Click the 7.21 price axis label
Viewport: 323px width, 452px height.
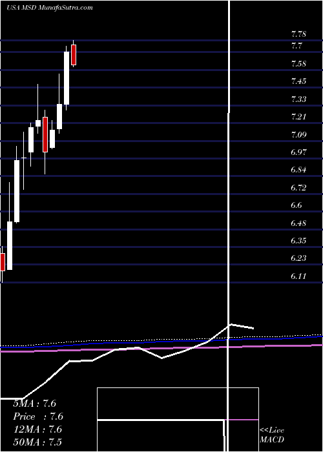pos(298,117)
